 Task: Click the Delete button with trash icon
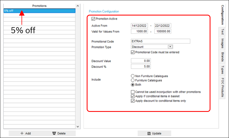pyautogui.click(x=59, y=133)
